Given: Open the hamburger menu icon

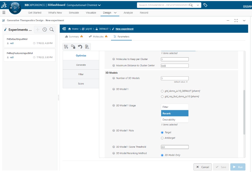Looking at the screenshot, I should coord(4,13).
